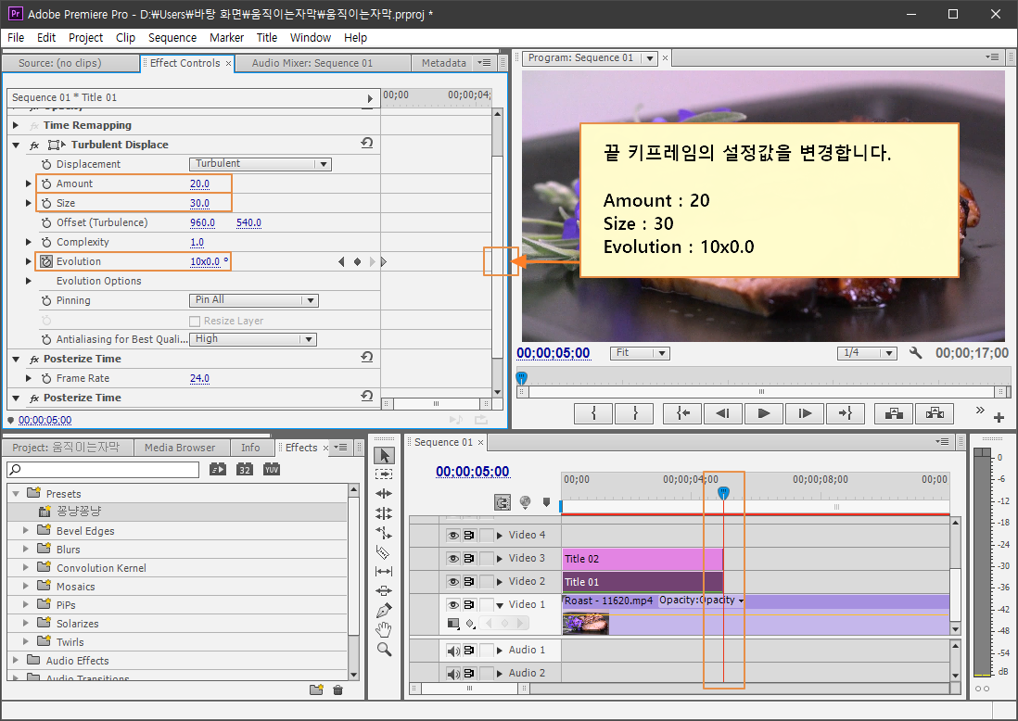Screen dimensions: 1018x721
Task: Toggle Amount stopwatch animation
Action: tap(46, 183)
